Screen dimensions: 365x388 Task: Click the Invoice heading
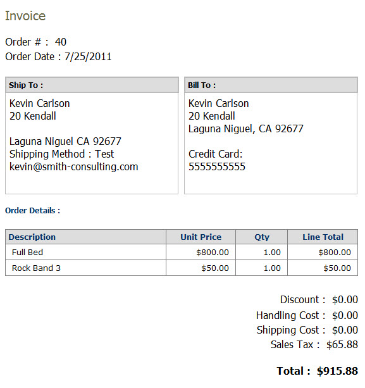click(25, 16)
